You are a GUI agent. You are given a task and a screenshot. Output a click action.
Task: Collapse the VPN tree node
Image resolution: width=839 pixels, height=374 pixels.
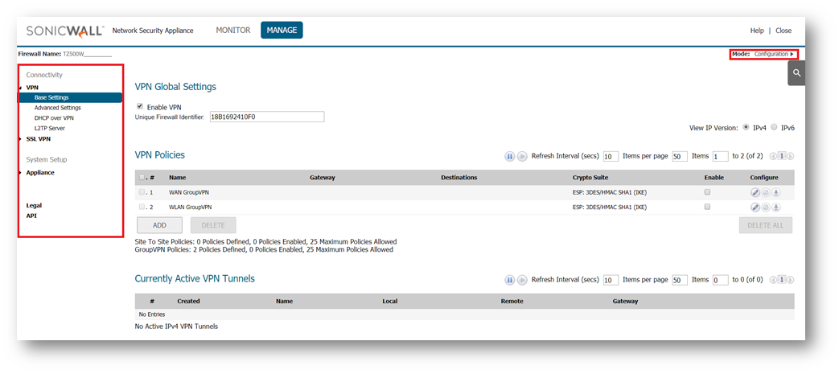pos(20,87)
